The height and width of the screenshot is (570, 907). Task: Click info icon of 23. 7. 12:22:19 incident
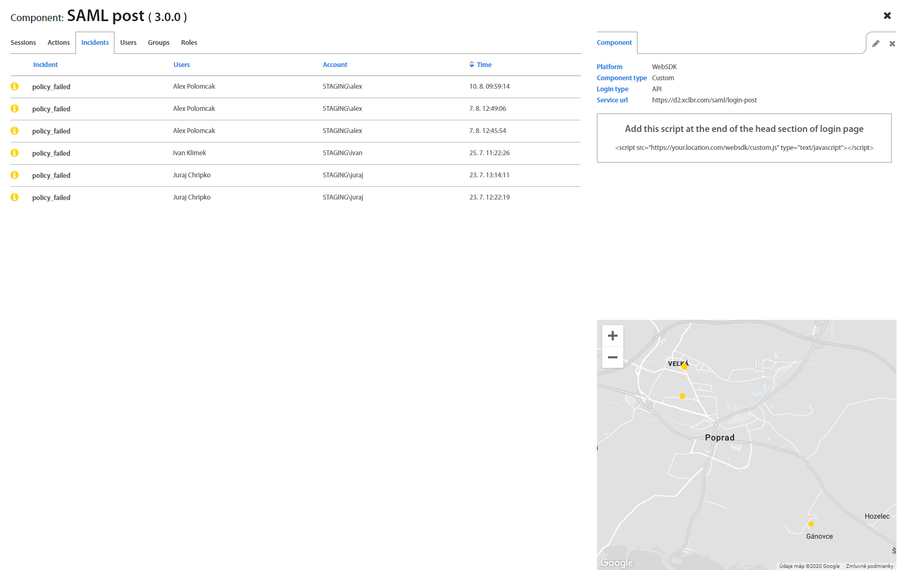(15, 197)
